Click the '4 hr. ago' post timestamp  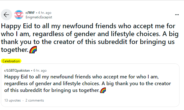(44, 13)
